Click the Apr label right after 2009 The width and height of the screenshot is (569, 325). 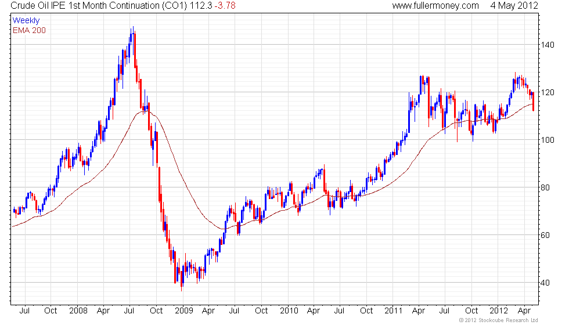208,311
